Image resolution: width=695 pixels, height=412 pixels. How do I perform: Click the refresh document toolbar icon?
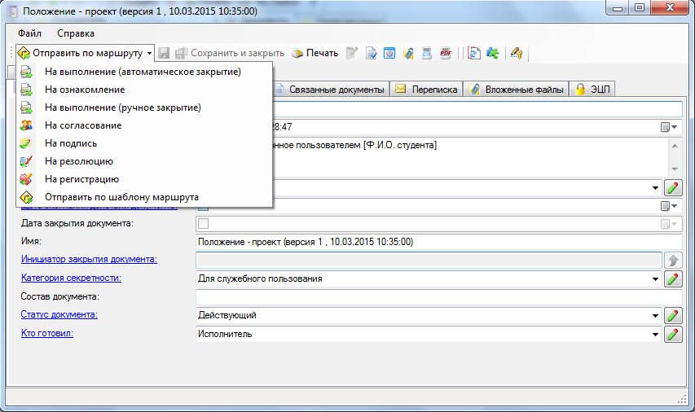point(474,53)
